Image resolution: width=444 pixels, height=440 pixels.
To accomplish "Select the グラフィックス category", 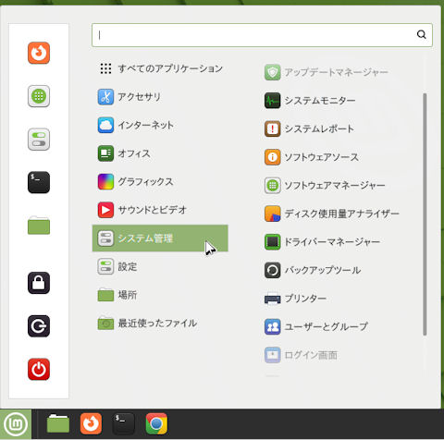I will (x=160, y=182).
